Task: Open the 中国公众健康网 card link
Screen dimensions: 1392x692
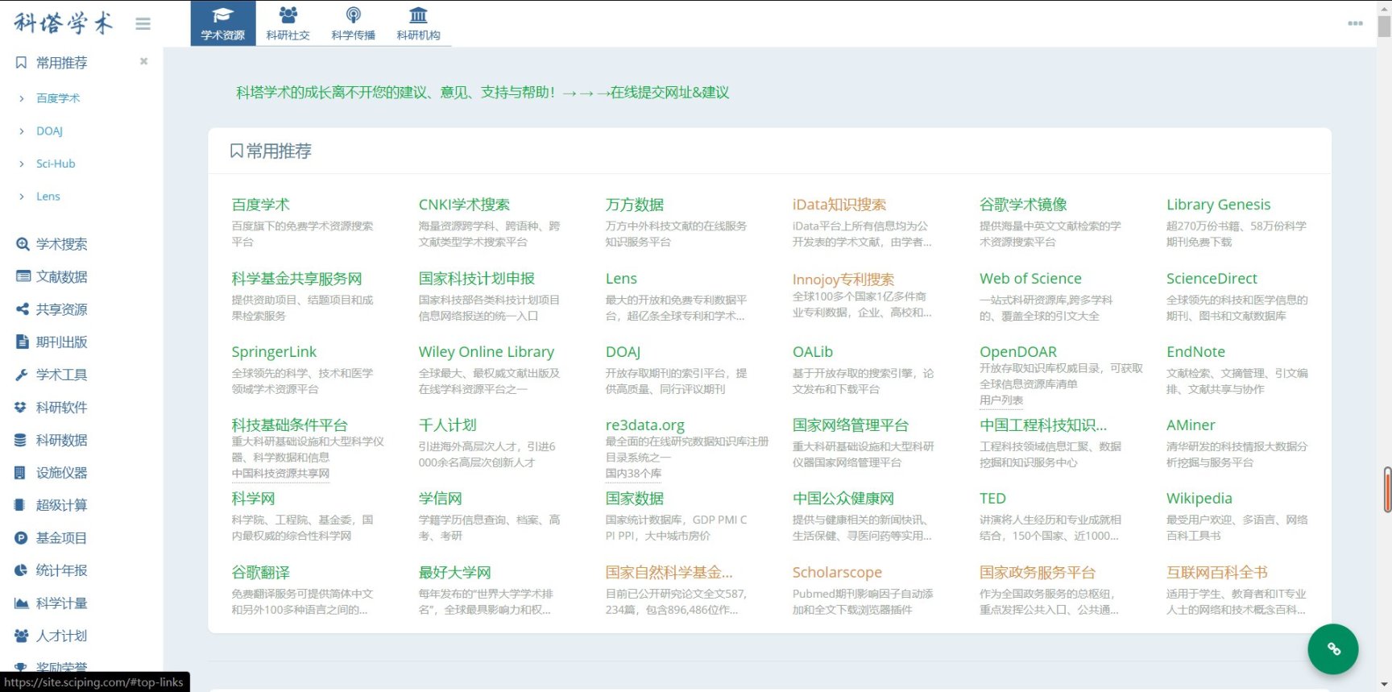Action: tap(843, 499)
